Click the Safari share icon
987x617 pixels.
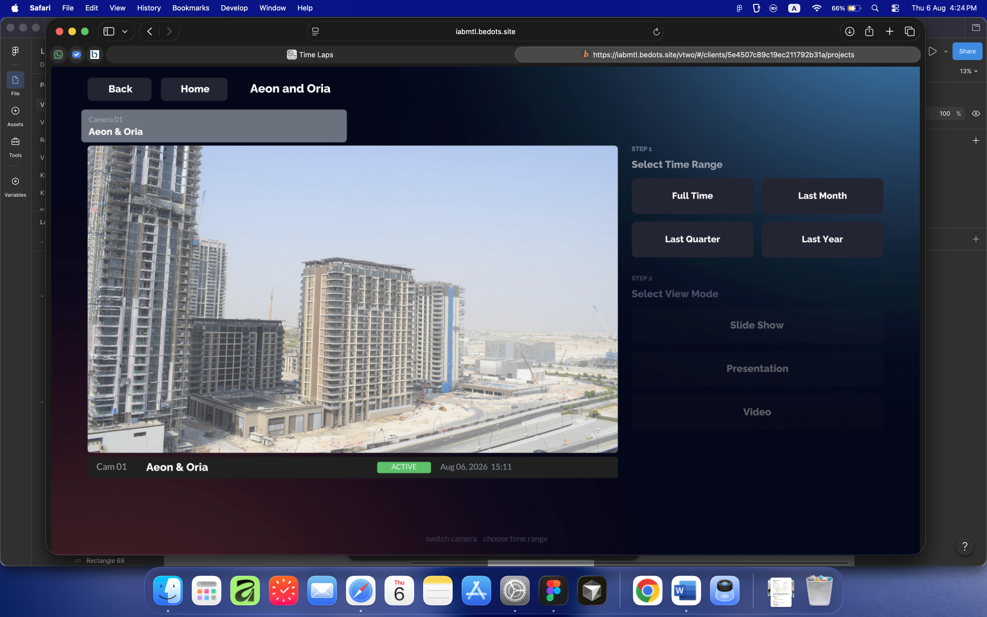869,31
